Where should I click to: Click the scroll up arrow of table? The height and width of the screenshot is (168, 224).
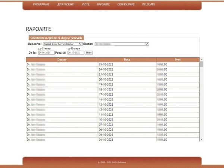tap(202, 59)
